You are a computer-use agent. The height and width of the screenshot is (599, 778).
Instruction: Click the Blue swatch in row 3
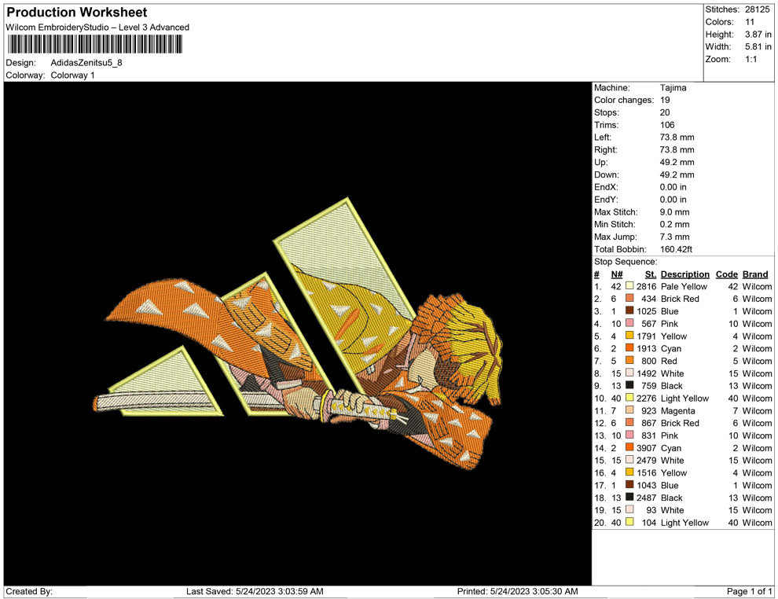tap(629, 311)
